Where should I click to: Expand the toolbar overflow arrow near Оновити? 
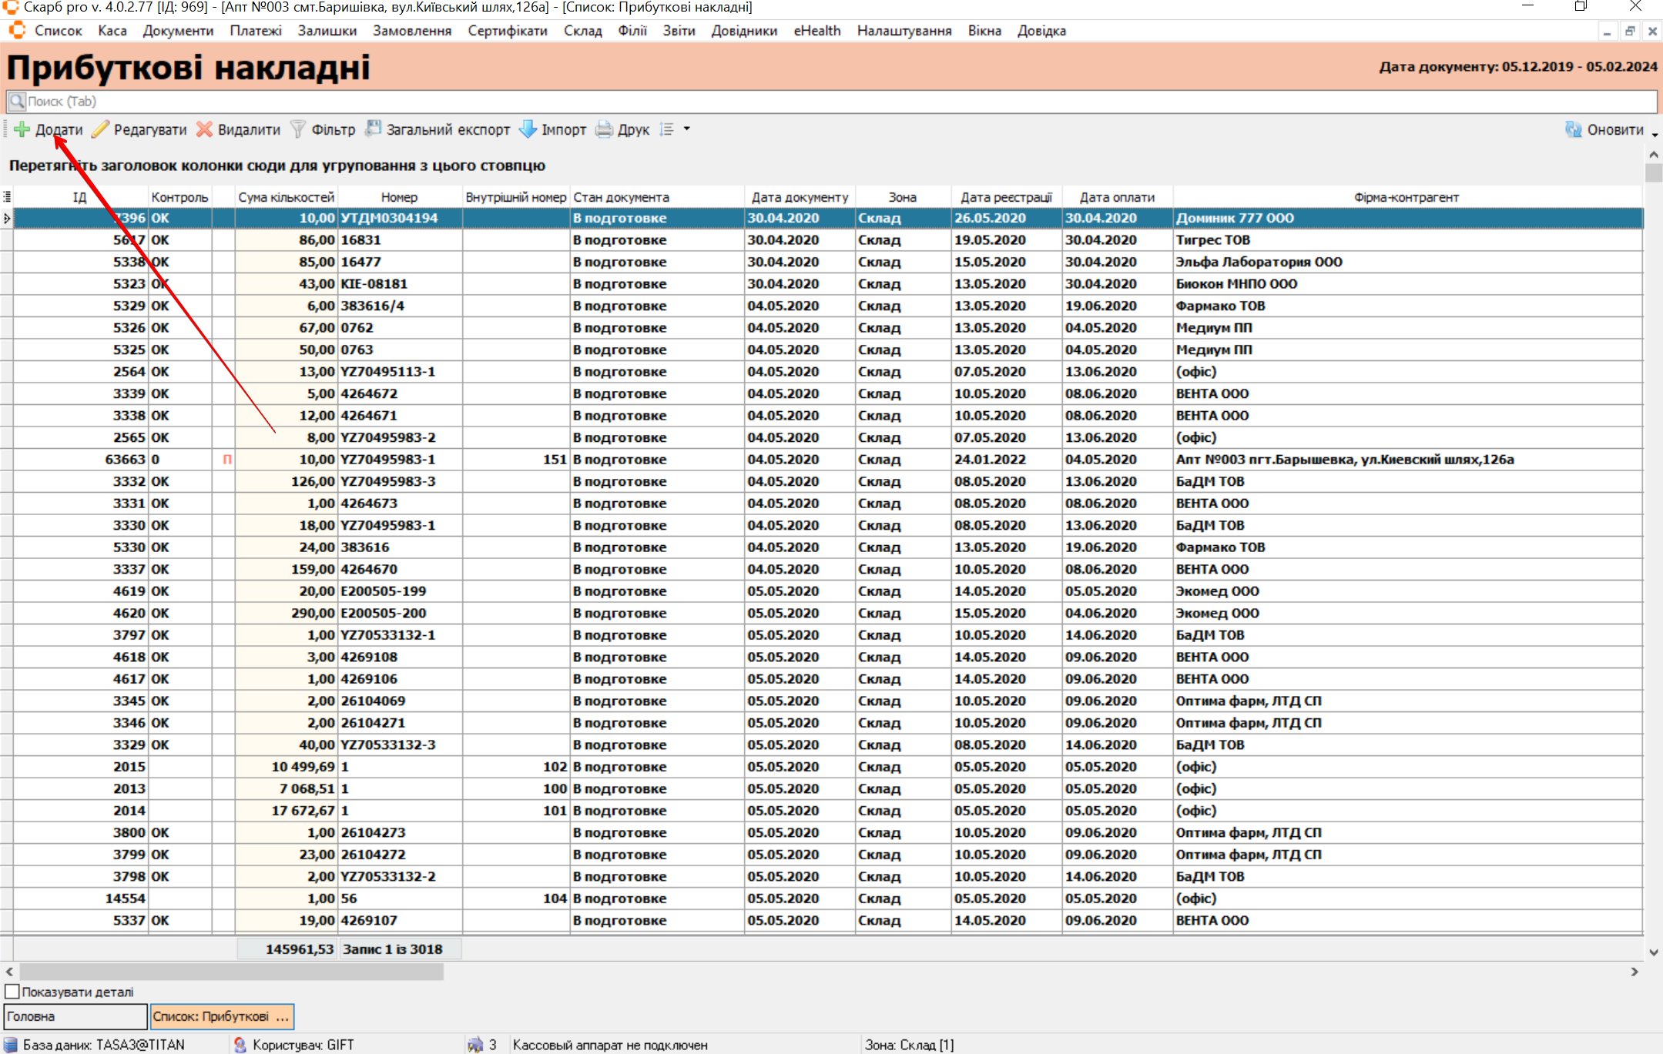coord(1655,136)
